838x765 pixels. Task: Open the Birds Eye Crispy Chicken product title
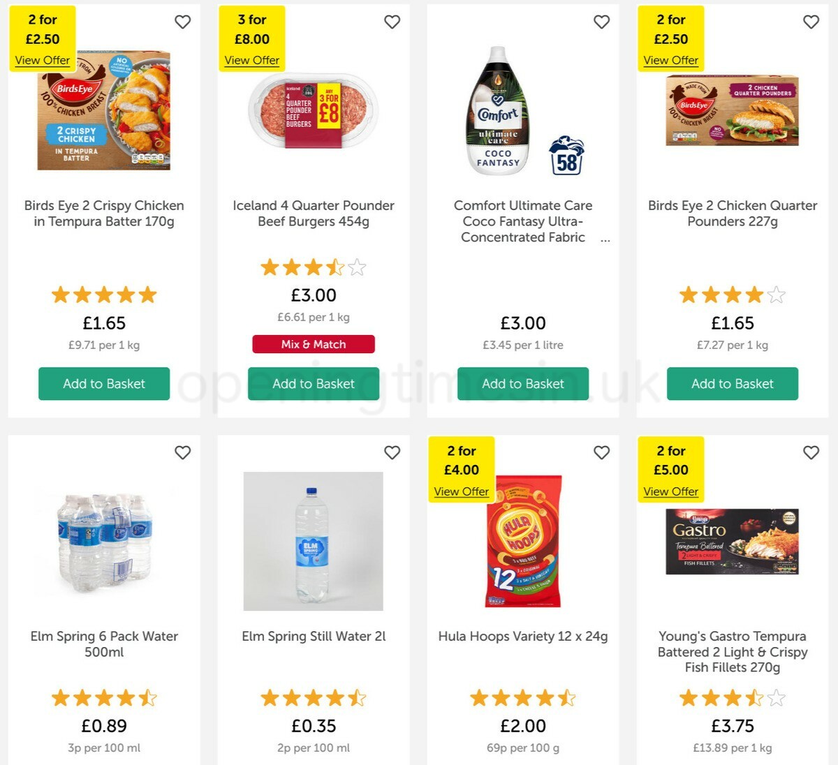point(103,213)
